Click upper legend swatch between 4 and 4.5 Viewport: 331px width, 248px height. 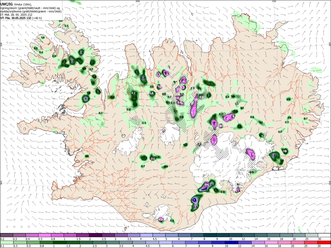pyautogui.click(x=146, y=235)
